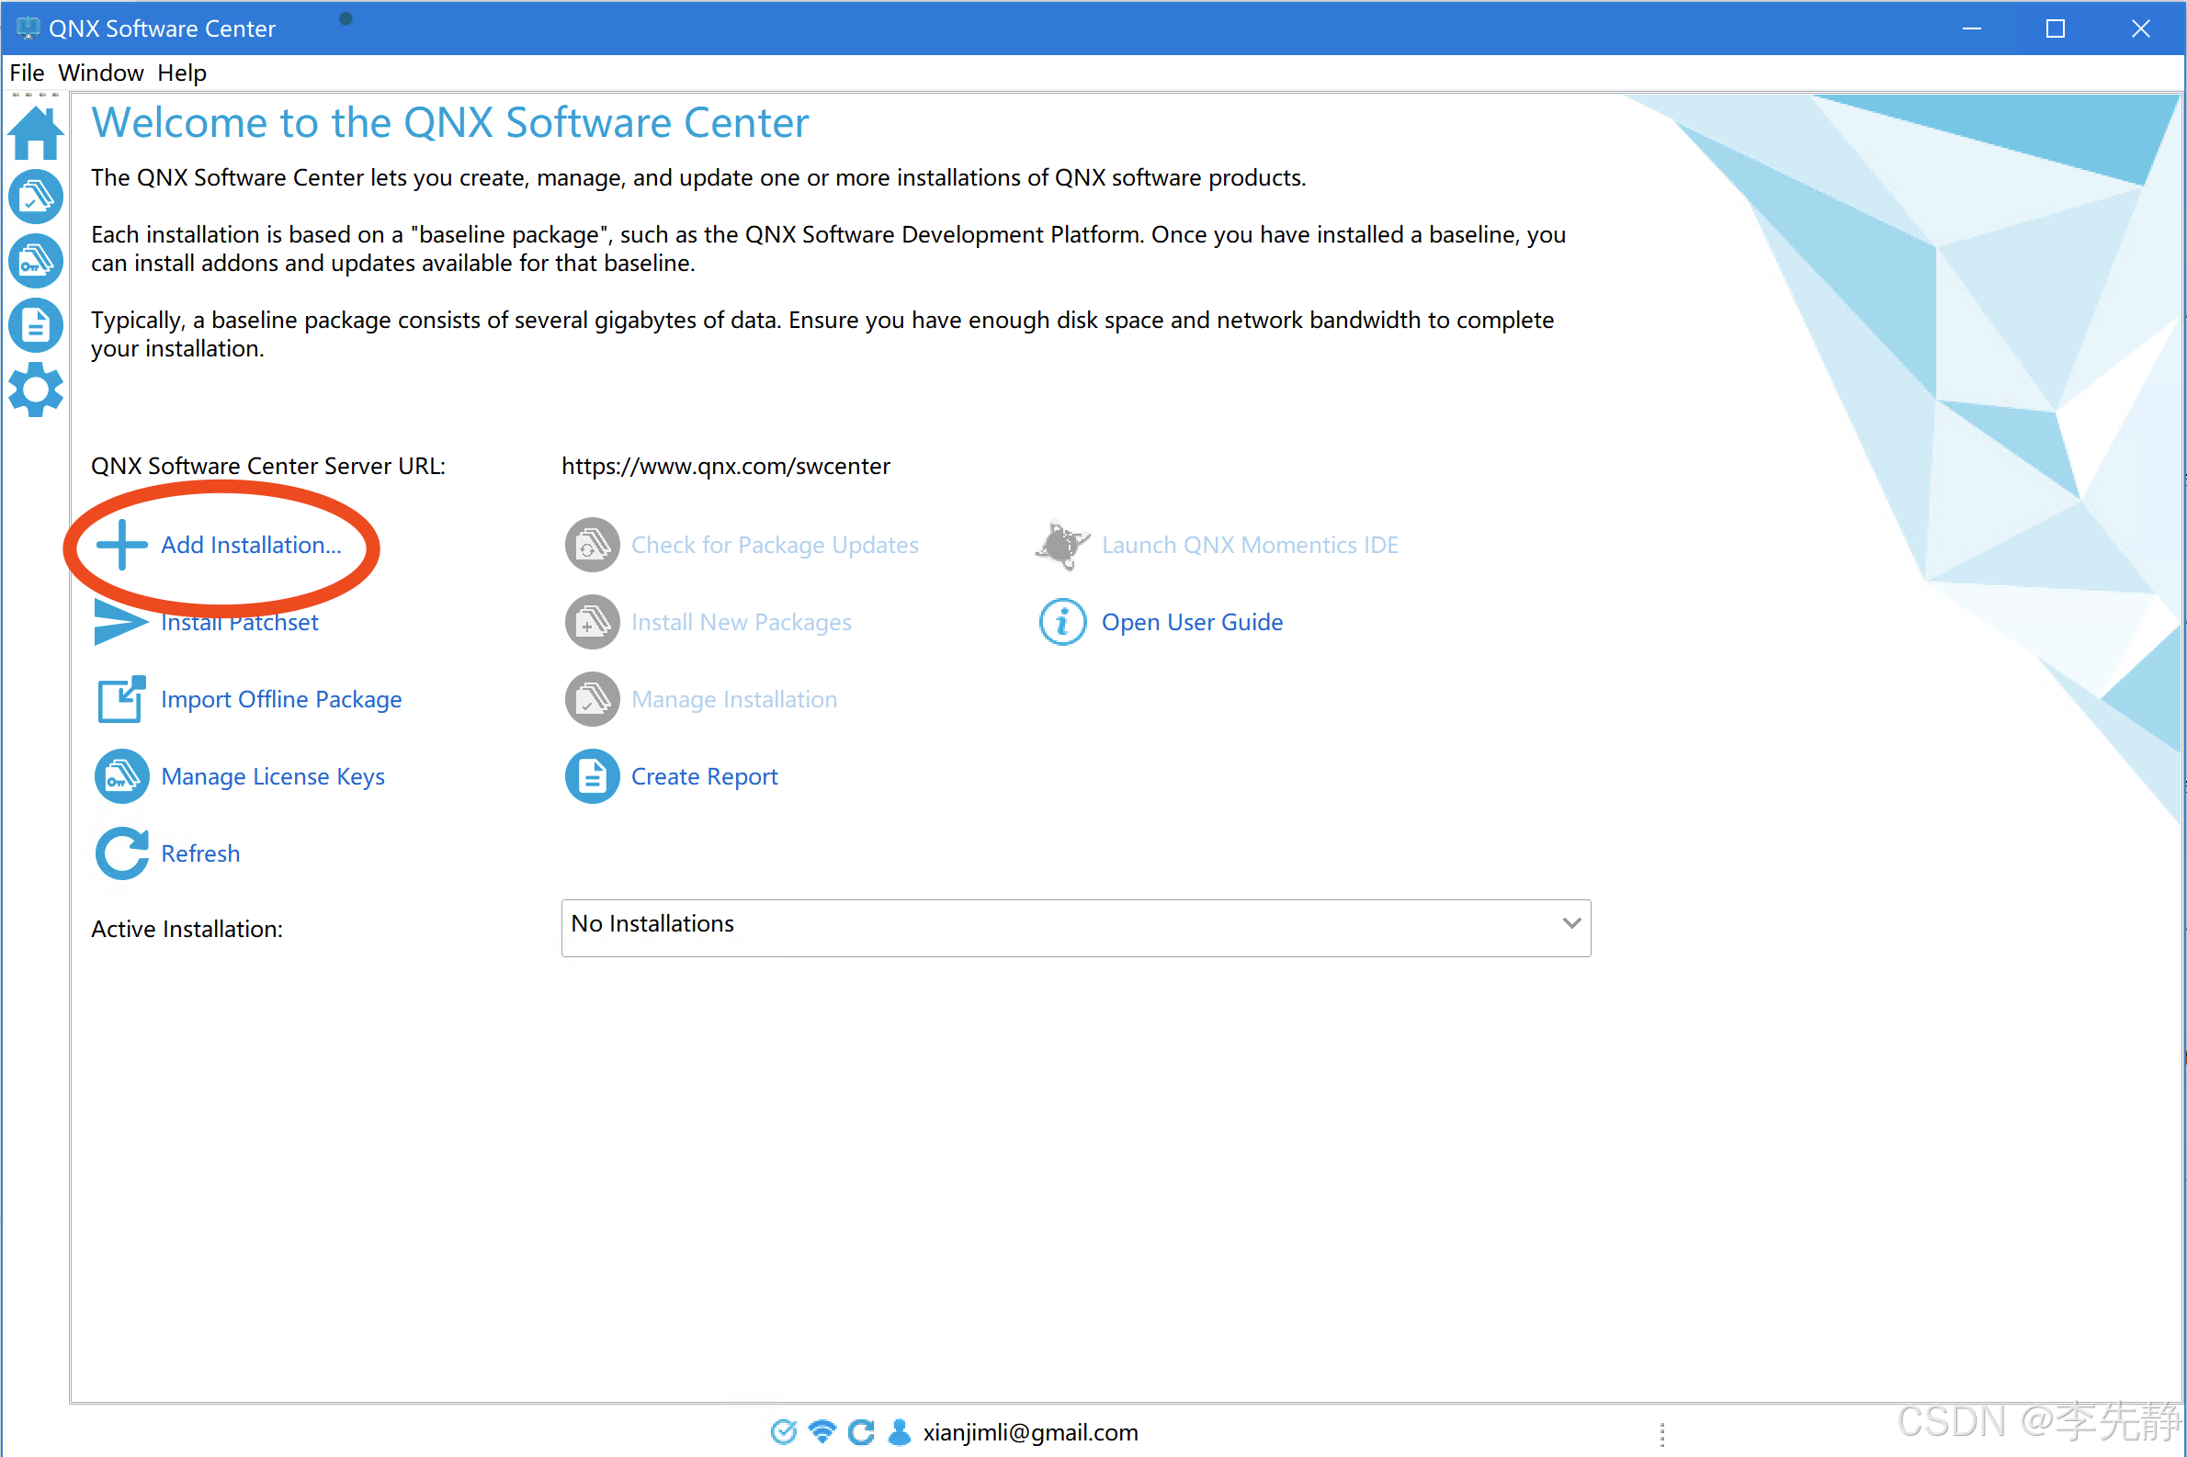Screen dimensions: 2187x1457
Task: Click the Manage License Keys link
Action: point(272,776)
